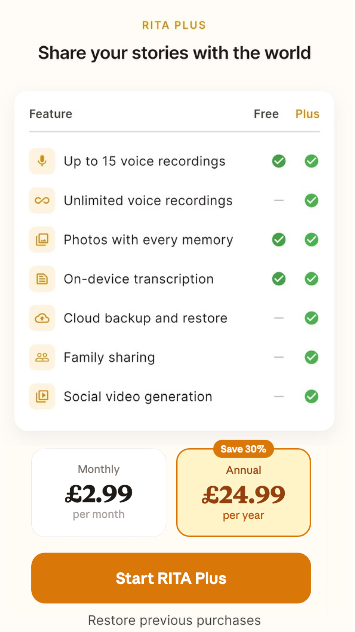
Task: Click the cloud backup upload icon
Action: point(42,318)
